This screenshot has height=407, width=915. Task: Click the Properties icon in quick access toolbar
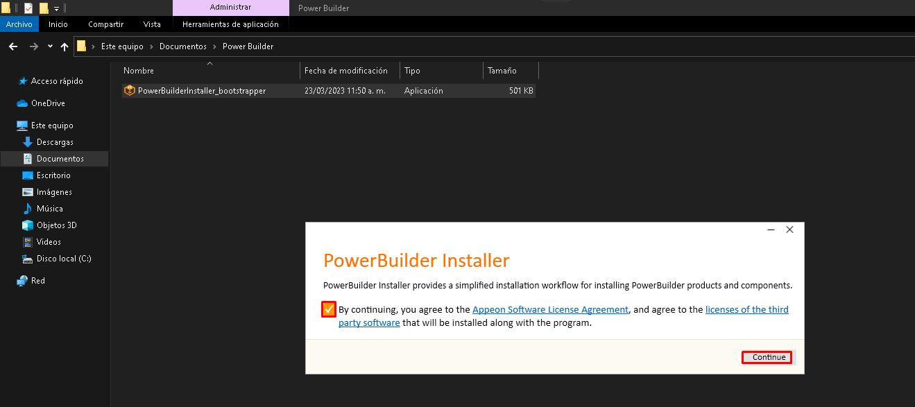pyautogui.click(x=28, y=8)
